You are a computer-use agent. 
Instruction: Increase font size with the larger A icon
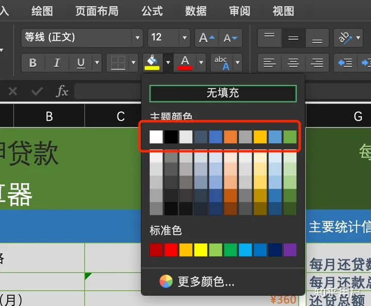pyautogui.click(x=207, y=38)
